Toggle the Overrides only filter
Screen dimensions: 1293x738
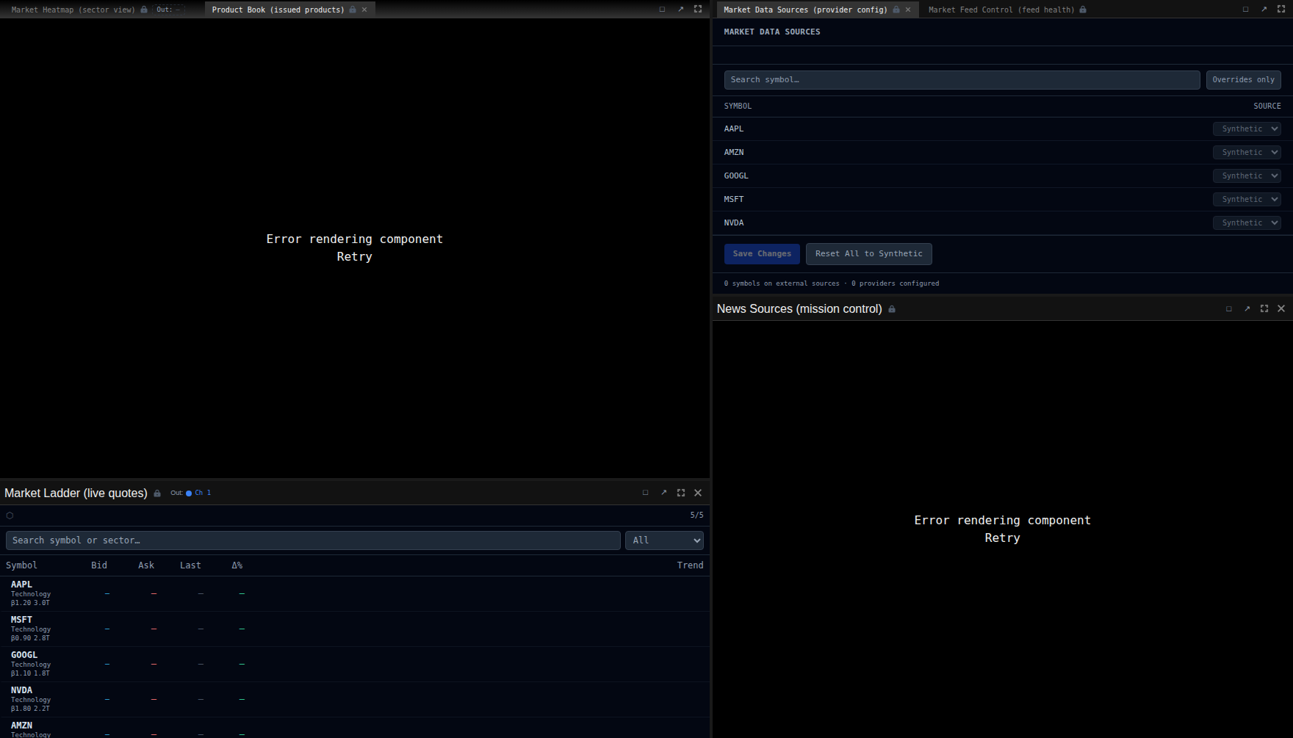click(1243, 80)
